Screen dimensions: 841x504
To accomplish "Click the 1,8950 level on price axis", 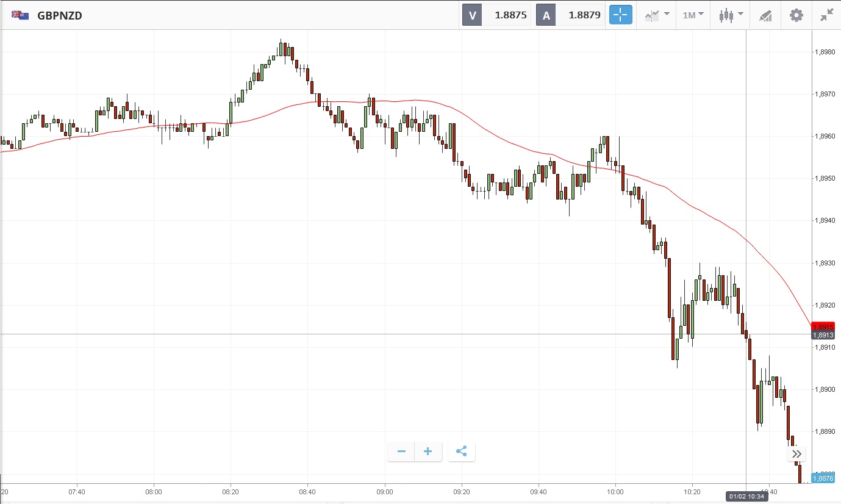I will pyautogui.click(x=825, y=178).
